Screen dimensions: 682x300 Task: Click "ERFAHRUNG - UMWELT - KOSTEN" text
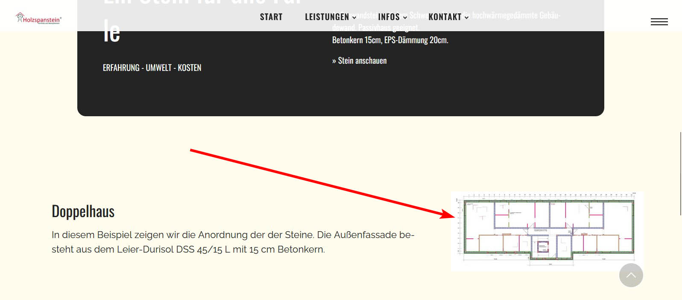pos(152,68)
